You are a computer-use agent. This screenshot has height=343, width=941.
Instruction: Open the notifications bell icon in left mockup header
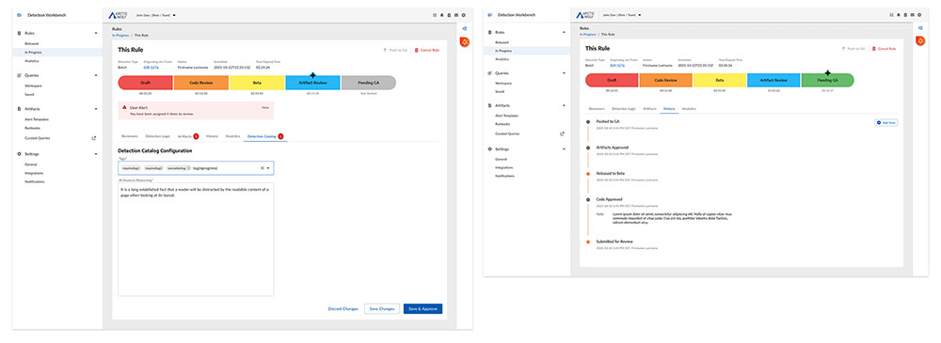pyautogui.click(x=441, y=14)
